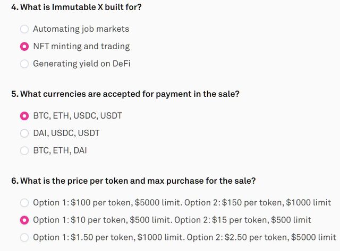Select the $100 per token, $5000 limit radio button
This screenshot has width=340, height=251.
[x=24, y=203]
